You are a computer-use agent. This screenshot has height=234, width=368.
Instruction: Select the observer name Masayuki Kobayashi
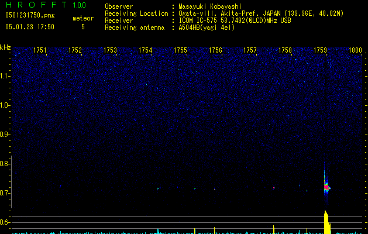point(210,6)
